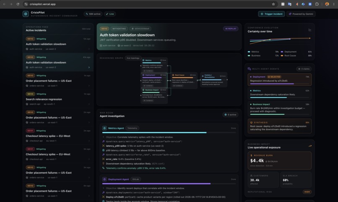The height and width of the screenshot is (202, 338).
Task: Select the Metrics claim in debate panel
Action: pos(279,93)
